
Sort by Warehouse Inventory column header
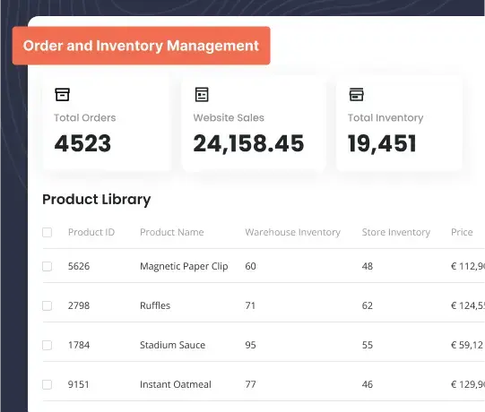[292, 232]
